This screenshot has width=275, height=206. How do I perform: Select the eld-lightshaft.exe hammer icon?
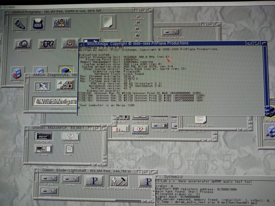[118, 181]
